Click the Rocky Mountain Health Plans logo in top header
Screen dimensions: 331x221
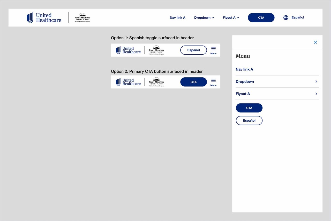coord(82,18)
